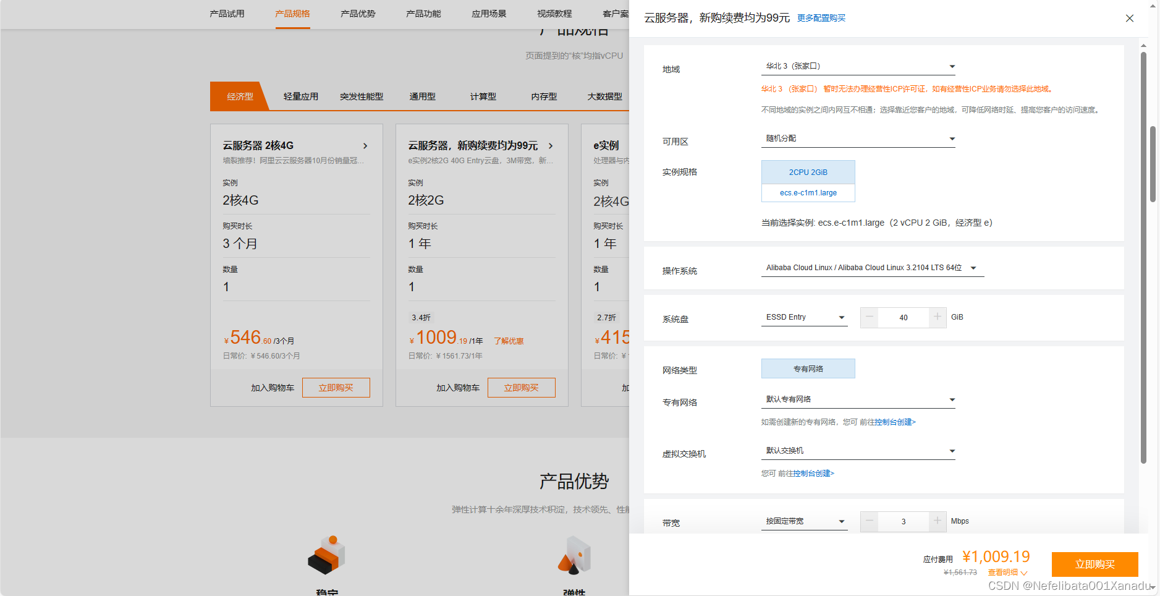
Task: Open the ESSD Entry system disk dropdown
Action: click(x=805, y=317)
